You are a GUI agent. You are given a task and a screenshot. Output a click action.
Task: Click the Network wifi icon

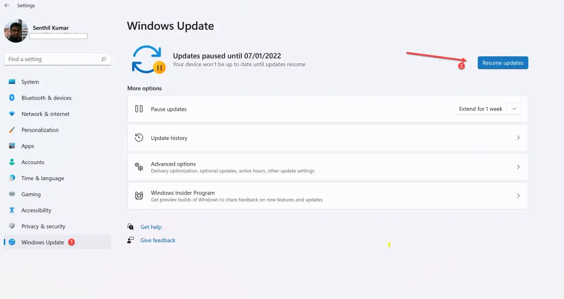click(12, 113)
